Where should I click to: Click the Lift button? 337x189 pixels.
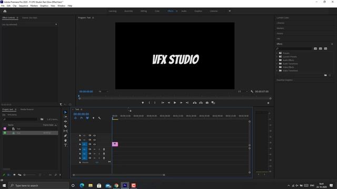point(194,103)
